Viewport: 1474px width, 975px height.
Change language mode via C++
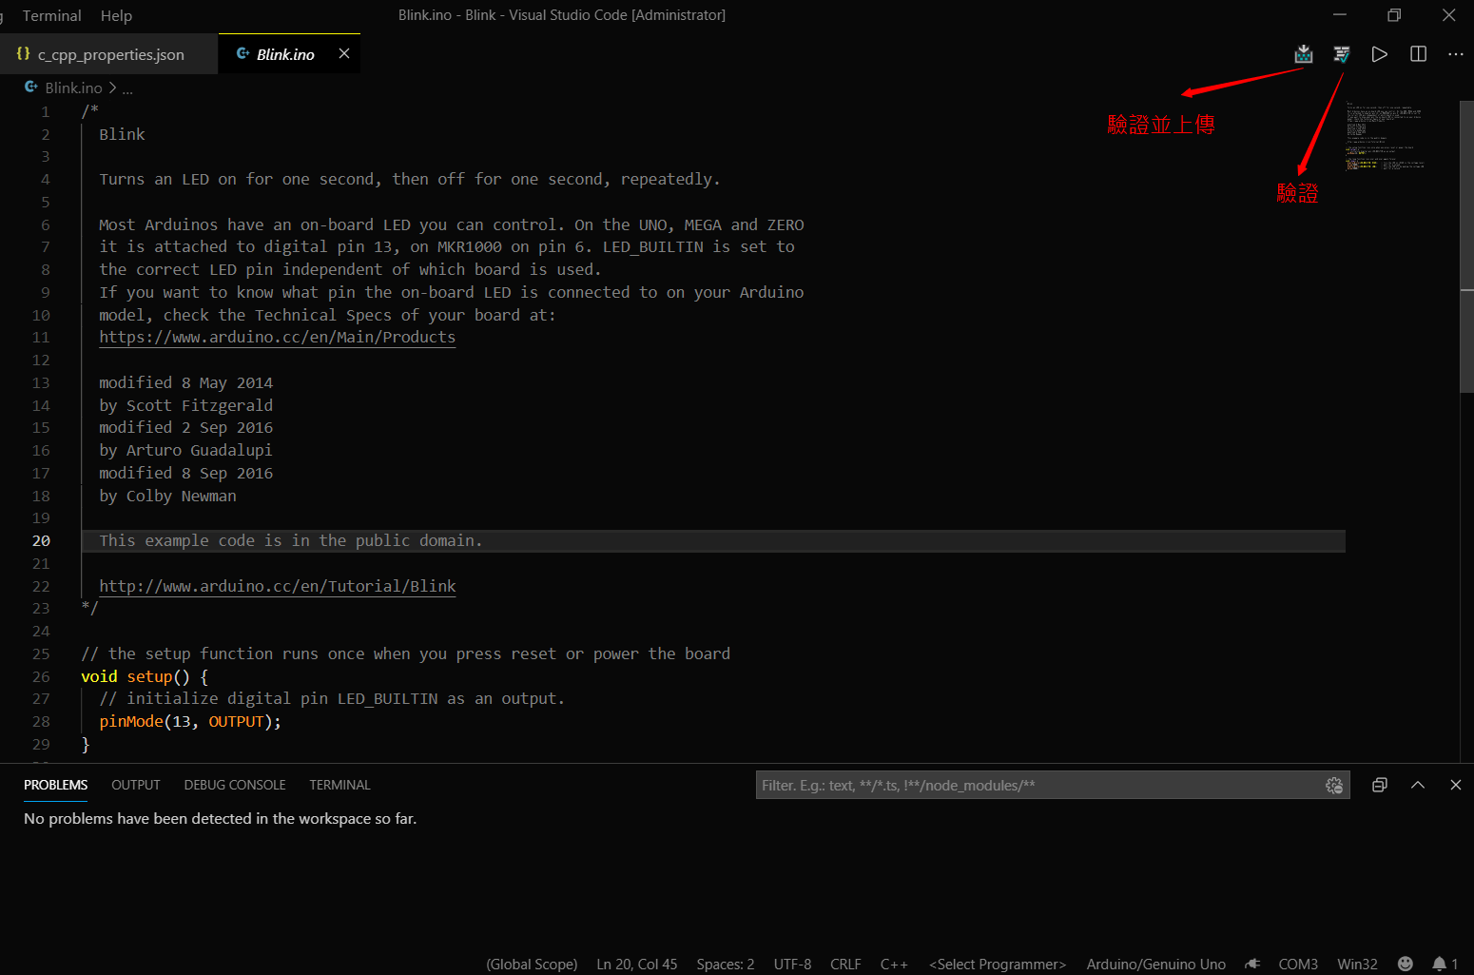tap(894, 964)
